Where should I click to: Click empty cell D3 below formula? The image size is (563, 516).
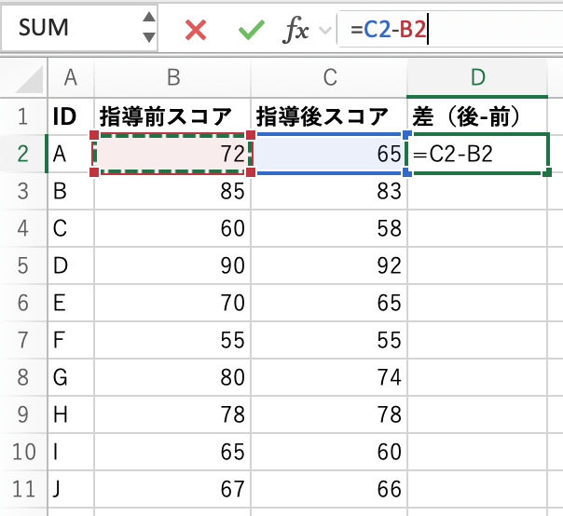tap(478, 191)
